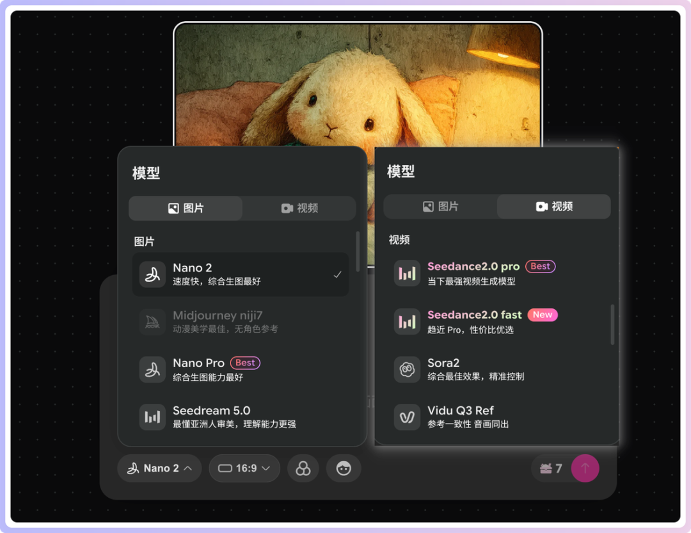This screenshot has height=533, width=691.
Task: Switch to 视频 tab in left panel
Action: pos(299,209)
